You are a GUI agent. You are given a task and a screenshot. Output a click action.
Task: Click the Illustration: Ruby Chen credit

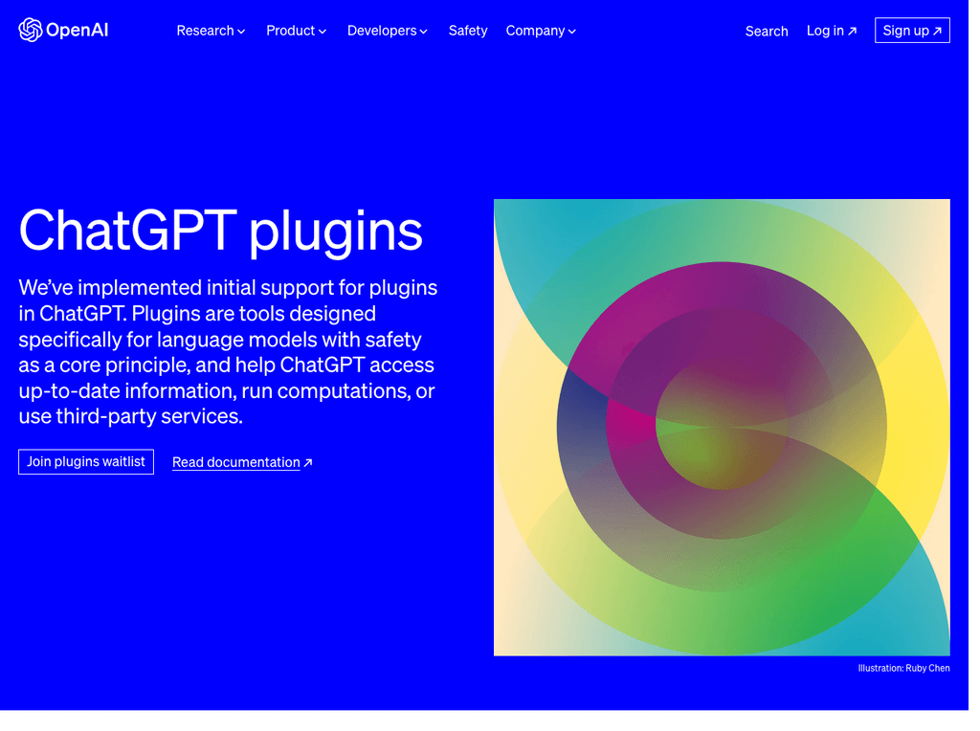point(904,668)
